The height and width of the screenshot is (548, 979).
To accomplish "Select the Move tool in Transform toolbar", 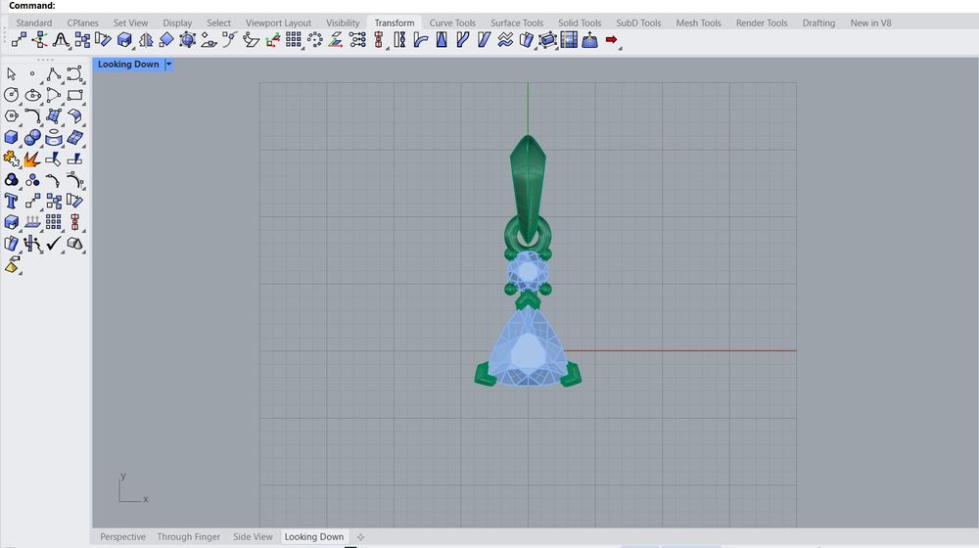I will point(19,40).
